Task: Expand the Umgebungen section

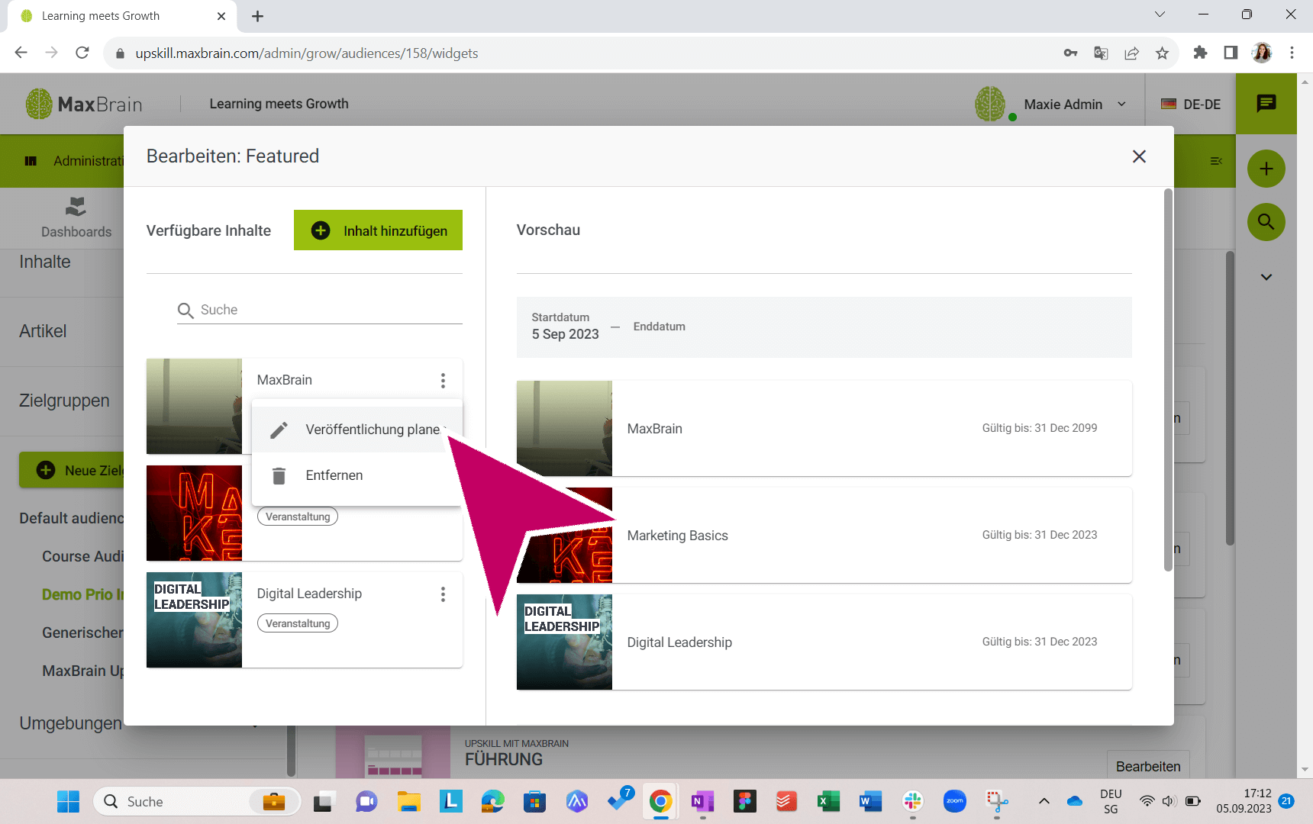Action: click(70, 723)
